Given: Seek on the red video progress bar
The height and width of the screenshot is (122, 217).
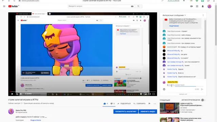Looking at the screenshot, I should 83,91.
